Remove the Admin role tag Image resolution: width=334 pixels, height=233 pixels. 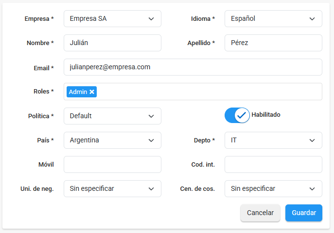pos(92,92)
